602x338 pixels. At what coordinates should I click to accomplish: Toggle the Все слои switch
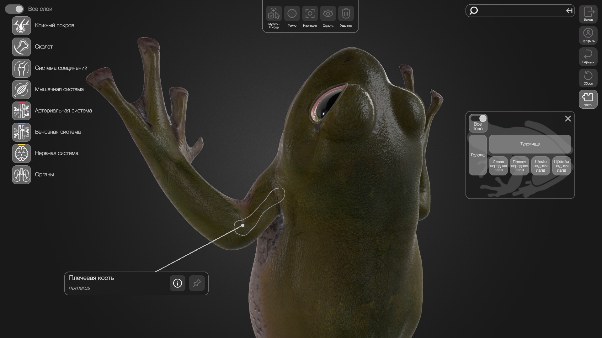click(14, 9)
